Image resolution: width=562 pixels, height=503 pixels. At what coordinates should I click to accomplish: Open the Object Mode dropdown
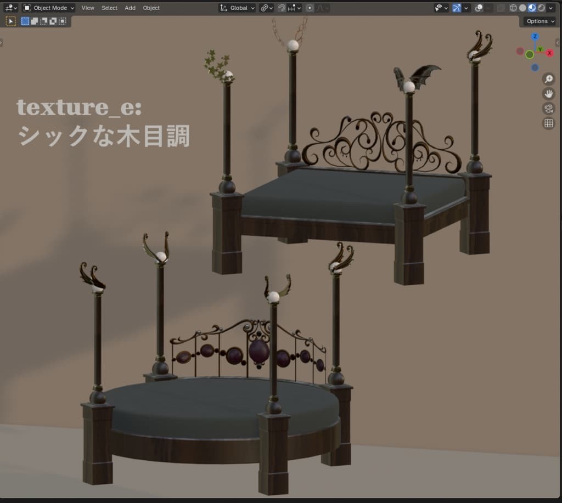[49, 8]
